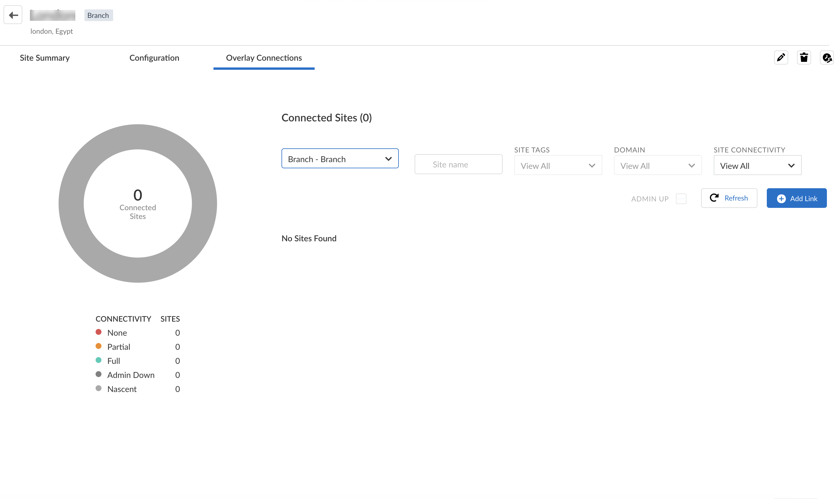Click the circular arrow icon in Refresh
The width and height of the screenshot is (836, 499).
pyautogui.click(x=714, y=198)
